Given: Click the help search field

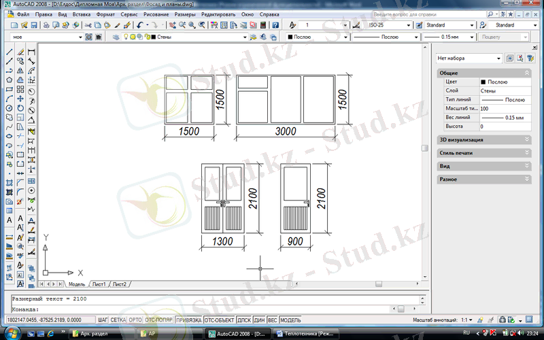Looking at the screenshot, I should coord(428,14).
